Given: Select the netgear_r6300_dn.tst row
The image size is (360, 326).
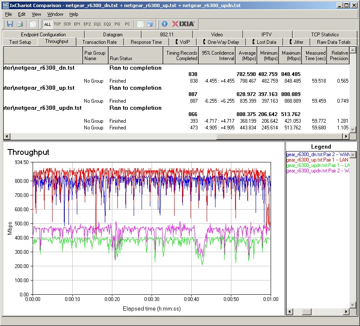Looking at the screenshot, I should (x=176, y=68).
